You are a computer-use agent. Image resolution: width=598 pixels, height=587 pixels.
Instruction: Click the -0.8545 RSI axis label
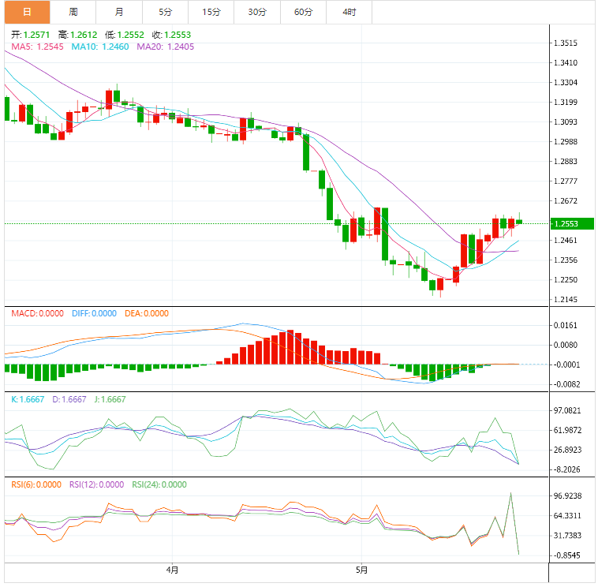pos(567,555)
